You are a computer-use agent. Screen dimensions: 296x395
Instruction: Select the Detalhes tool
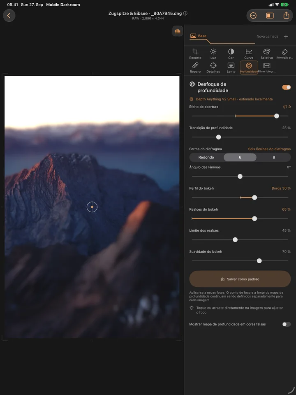[213, 68]
